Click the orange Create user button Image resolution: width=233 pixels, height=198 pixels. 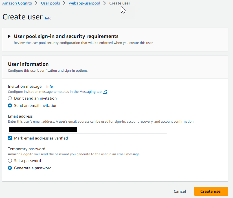[x=211, y=191]
